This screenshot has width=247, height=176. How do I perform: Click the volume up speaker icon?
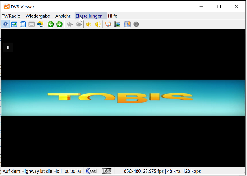pyautogui.click(x=98, y=25)
